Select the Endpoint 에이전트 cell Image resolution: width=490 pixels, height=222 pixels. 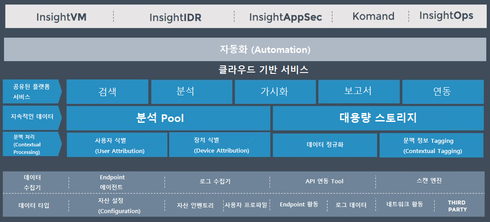(x=112, y=182)
